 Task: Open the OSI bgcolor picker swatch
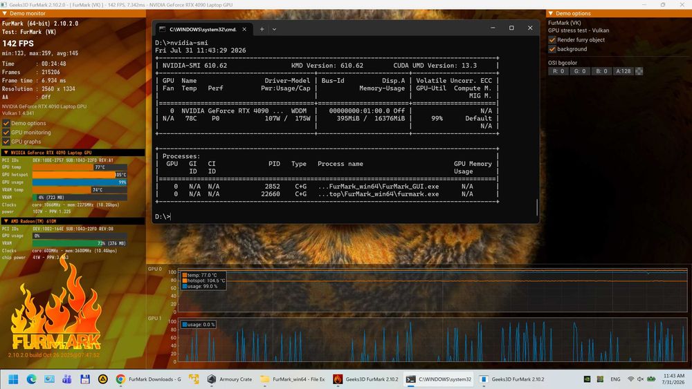pyautogui.click(x=639, y=71)
